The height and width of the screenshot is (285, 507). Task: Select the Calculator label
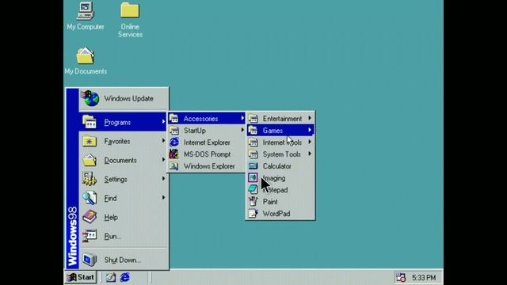(x=277, y=166)
